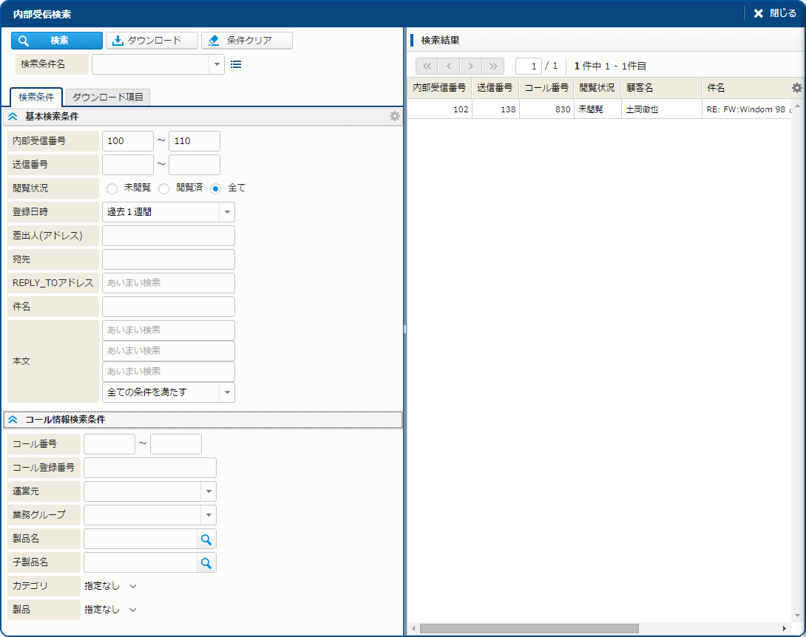Click the 検索 button

(57, 41)
